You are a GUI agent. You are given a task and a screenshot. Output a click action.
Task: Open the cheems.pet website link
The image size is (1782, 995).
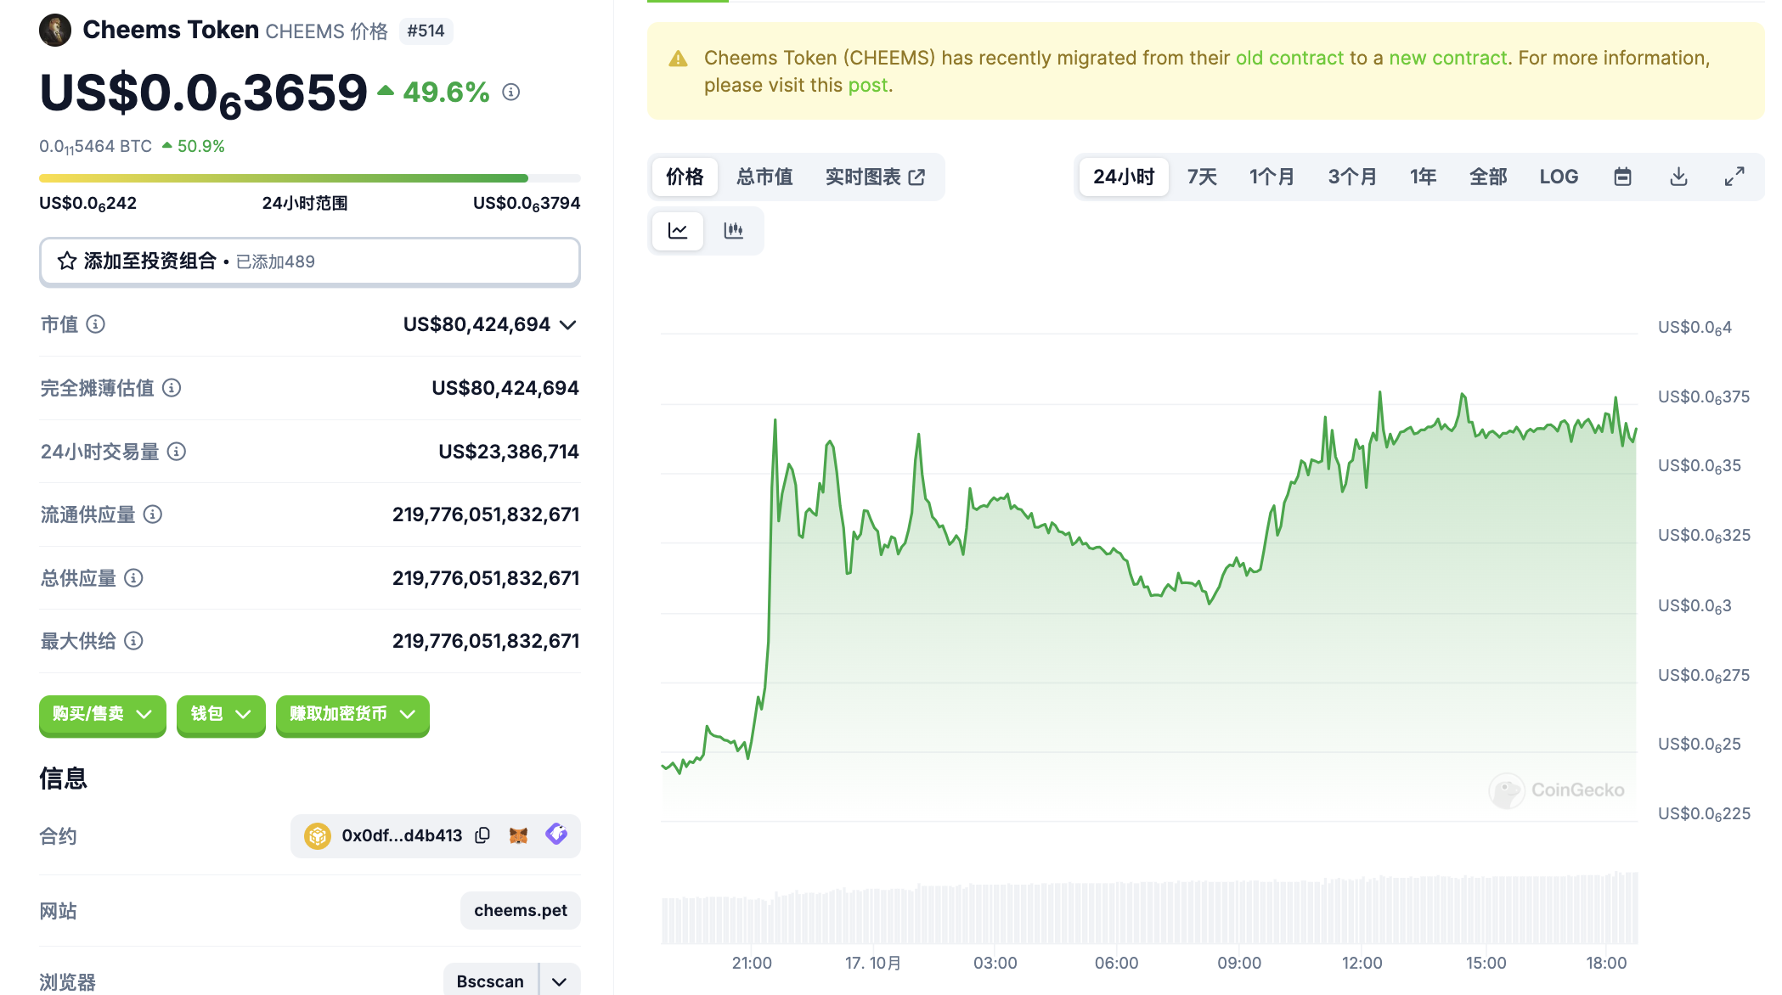pos(520,910)
